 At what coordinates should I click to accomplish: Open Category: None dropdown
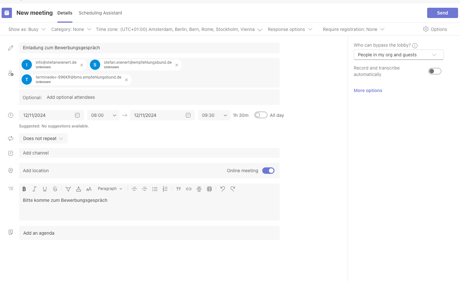tap(71, 29)
